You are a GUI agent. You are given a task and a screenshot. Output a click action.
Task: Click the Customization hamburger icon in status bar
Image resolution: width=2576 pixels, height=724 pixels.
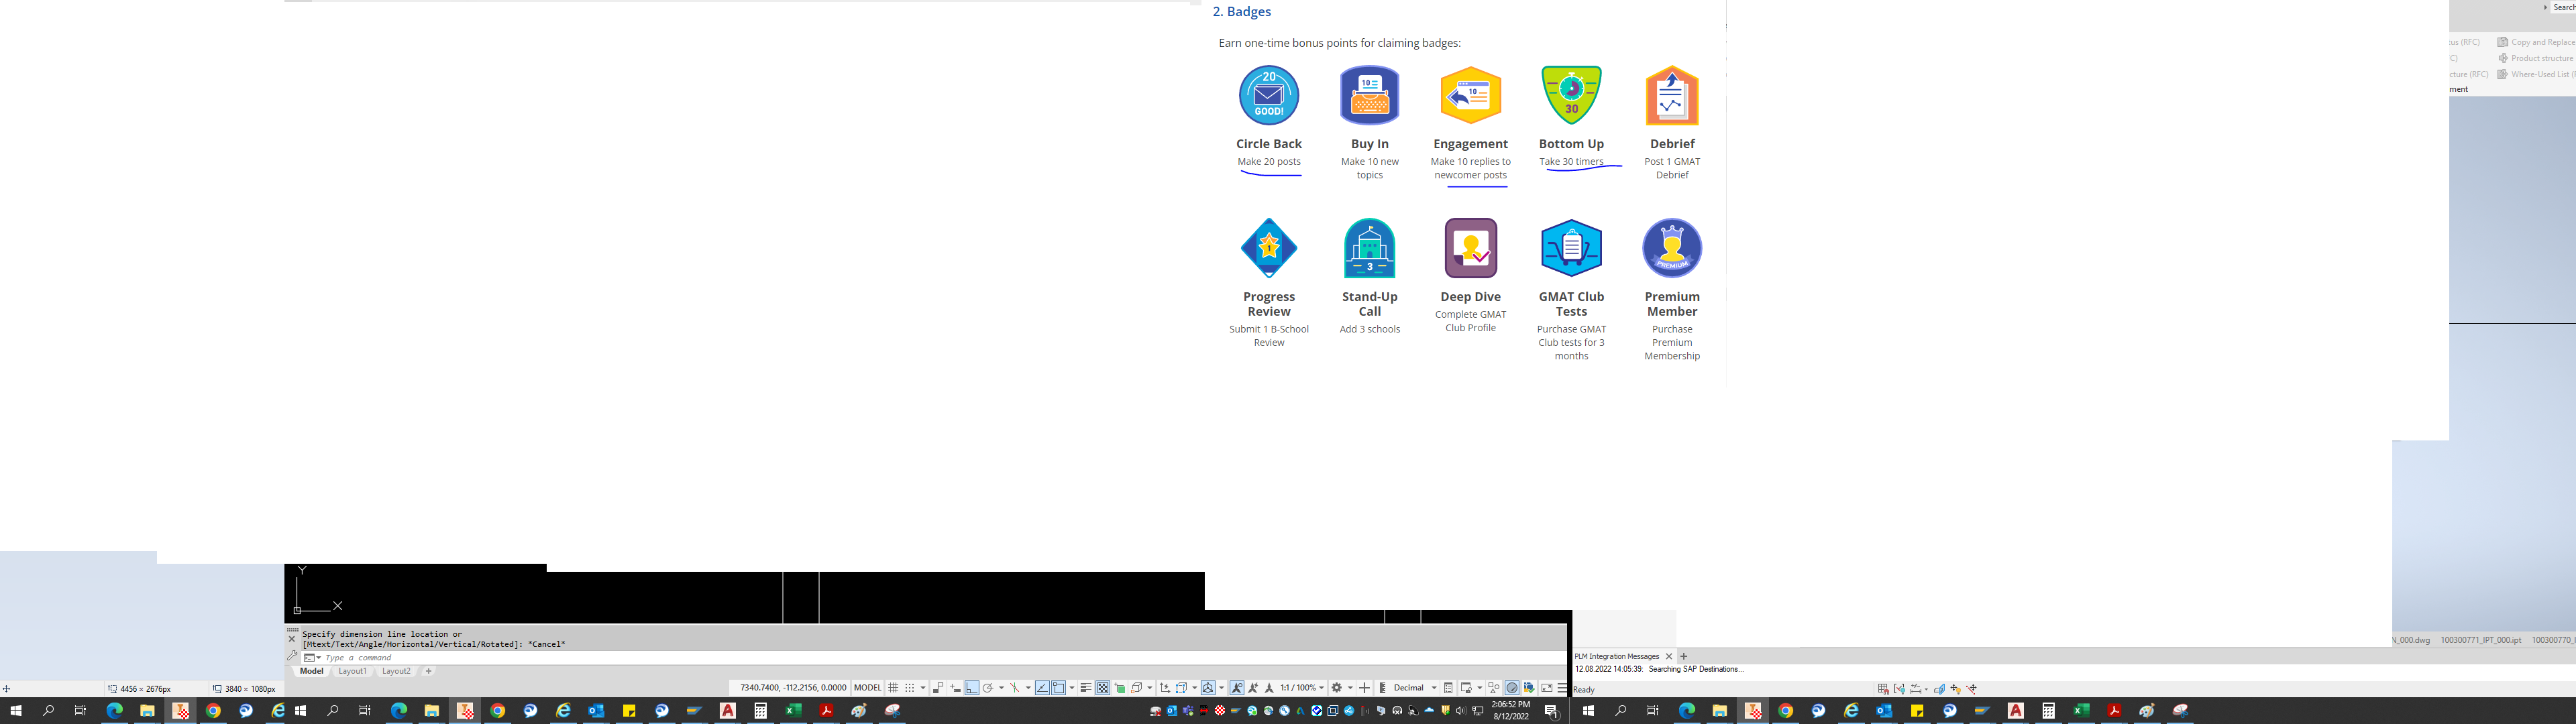[1562, 688]
